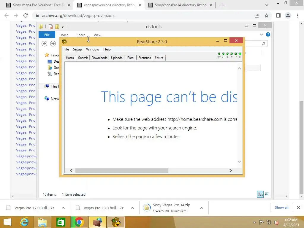Expand the Explorer ribbon chevron
The image size is (304, 228).
261,34
